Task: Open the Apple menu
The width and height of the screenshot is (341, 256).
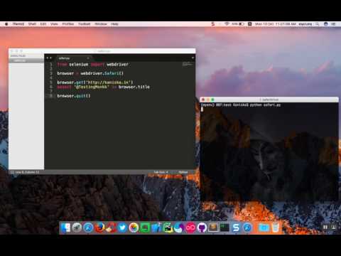Action: pos(6,24)
